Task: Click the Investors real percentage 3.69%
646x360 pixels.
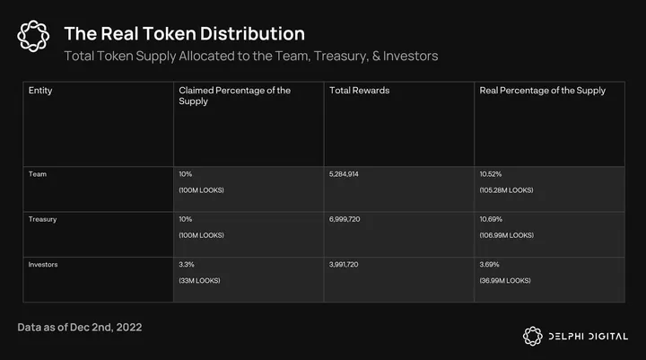Action: (x=490, y=265)
